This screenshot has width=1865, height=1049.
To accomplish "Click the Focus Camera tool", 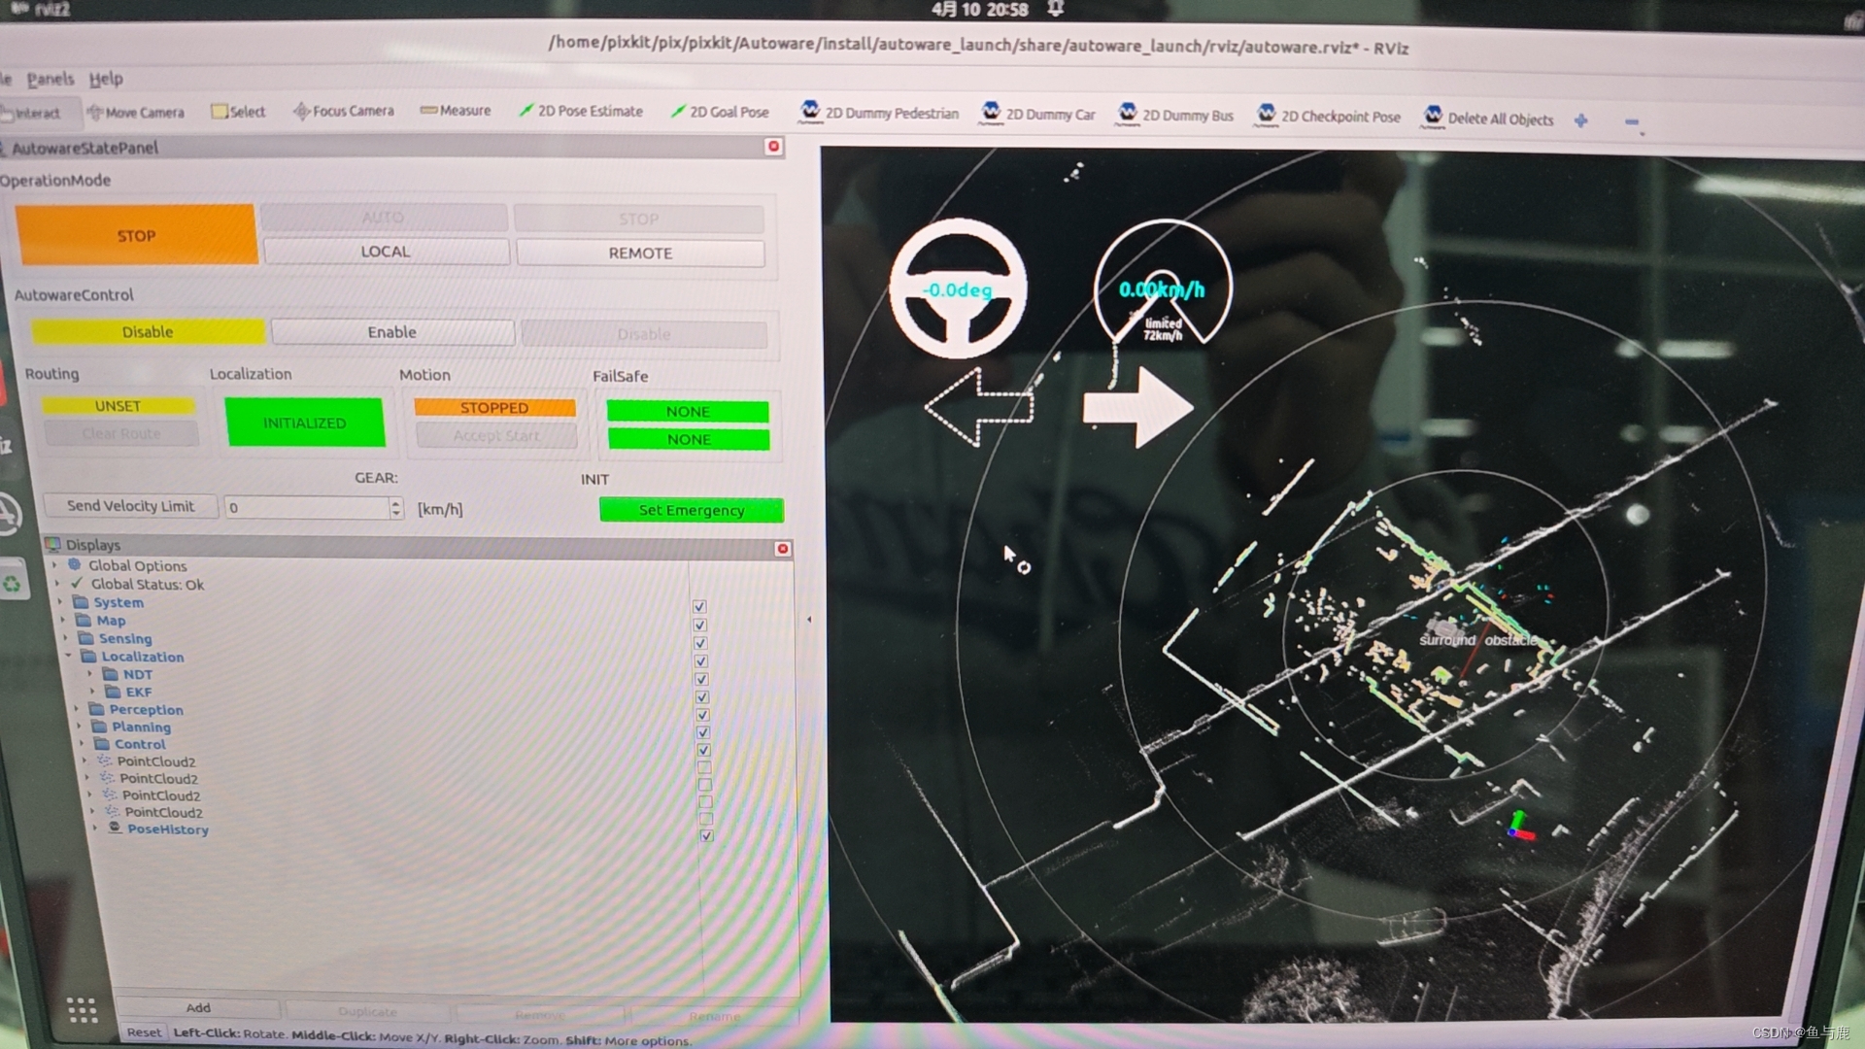I will 344,111.
